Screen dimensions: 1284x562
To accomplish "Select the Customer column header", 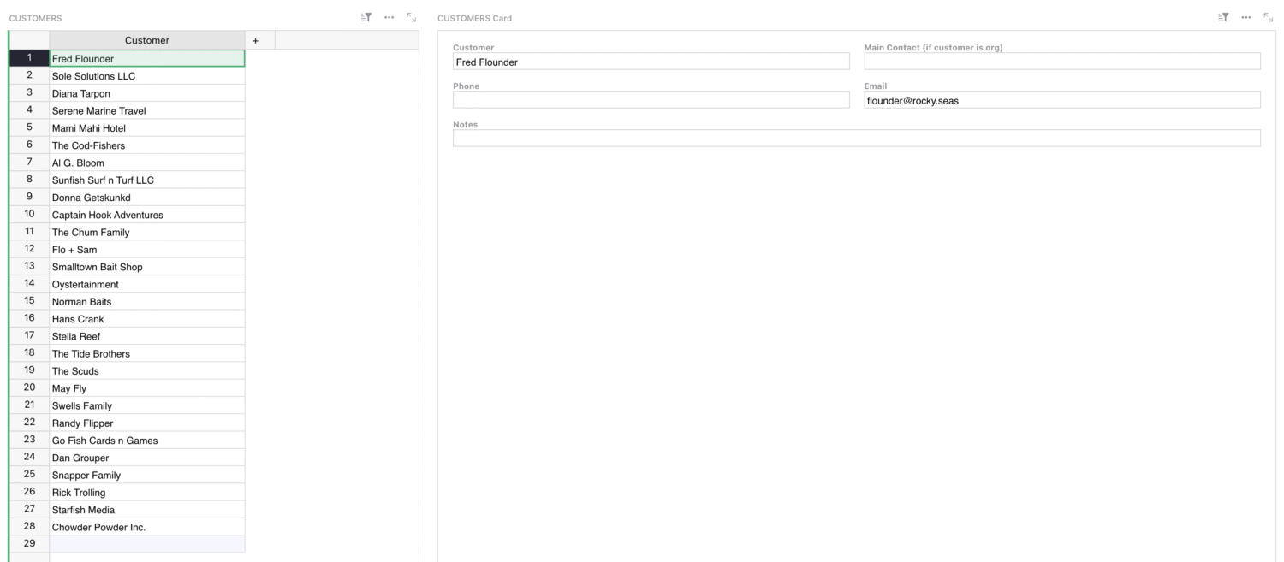I will click(x=147, y=40).
